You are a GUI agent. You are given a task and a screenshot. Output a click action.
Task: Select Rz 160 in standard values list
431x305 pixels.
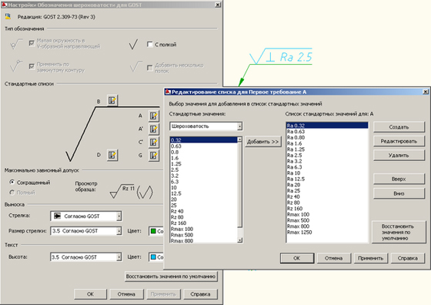203,223
